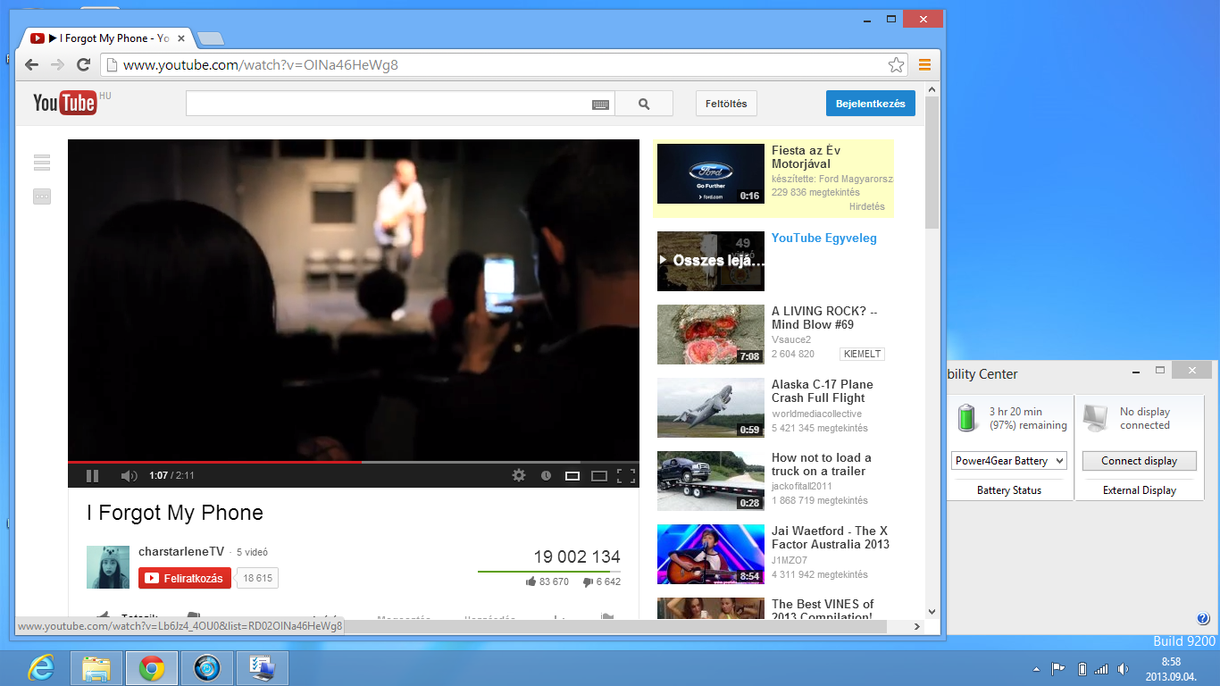Click the battery icon in Mobility Center
This screenshot has width=1220, height=686.
click(966, 418)
